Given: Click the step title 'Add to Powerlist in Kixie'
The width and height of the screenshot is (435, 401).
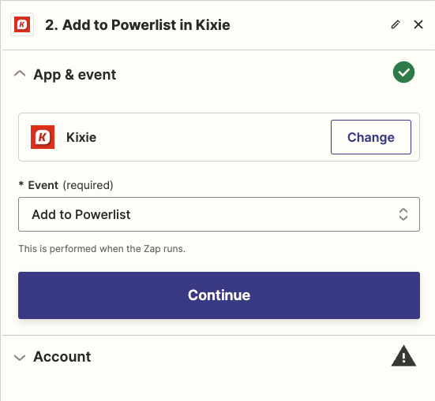Looking at the screenshot, I should [146, 25].
